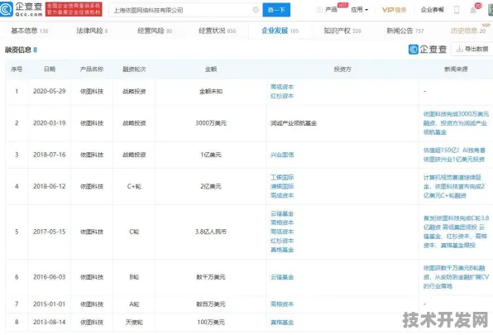Switch to the 历史信息 tab
The image size is (493, 335).
point(468,31)
